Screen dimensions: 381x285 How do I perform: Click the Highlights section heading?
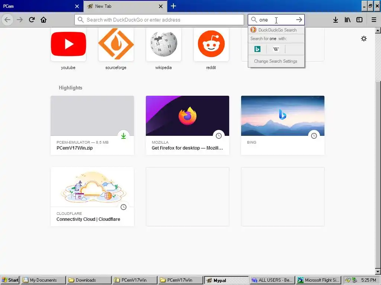click(70, 88)
